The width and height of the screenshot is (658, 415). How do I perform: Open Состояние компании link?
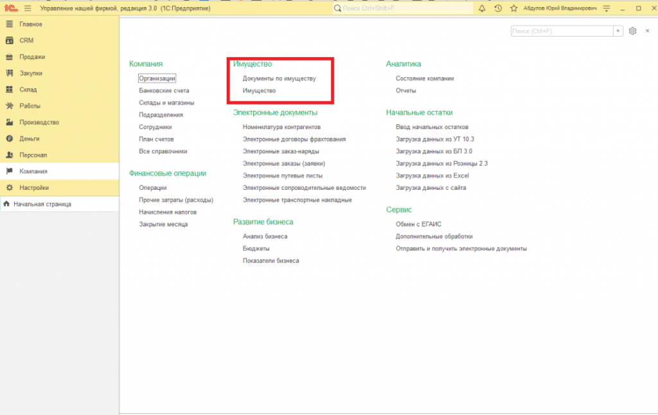tap(425, 78)
